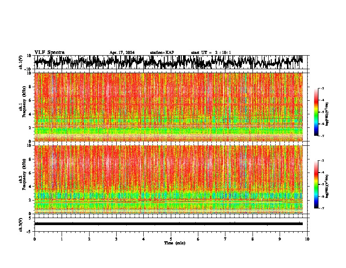Viewport: 346px width, 268px height.
Task: Click time axis tick label "0"
Action: 35,239
